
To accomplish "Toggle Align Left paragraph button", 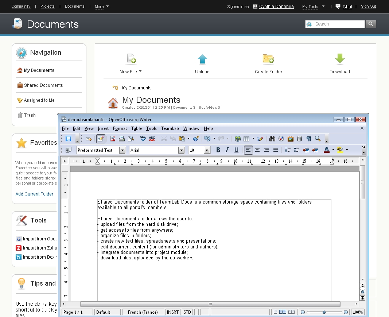I will 248,150.
